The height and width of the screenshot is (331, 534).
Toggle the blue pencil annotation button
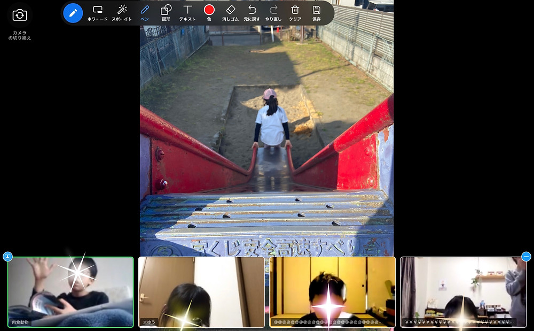(x=73, y=13)
